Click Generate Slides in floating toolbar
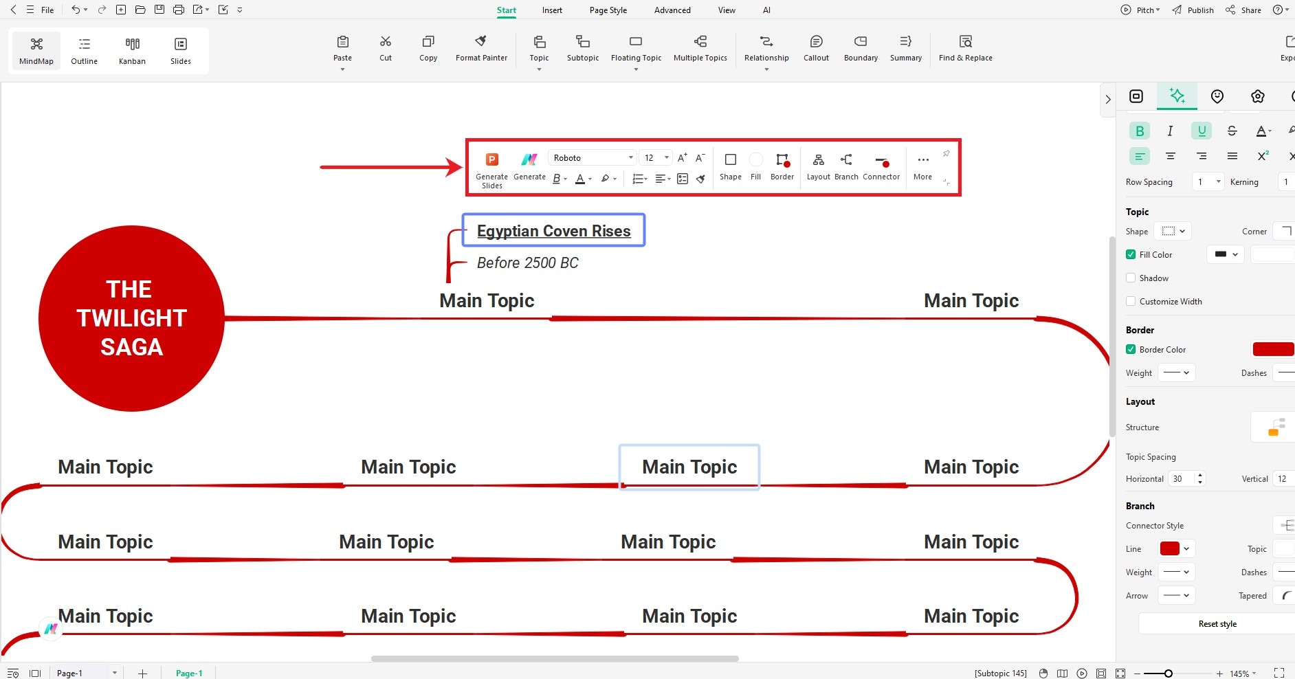The image size is (1295, 679). tap(492, 170)
